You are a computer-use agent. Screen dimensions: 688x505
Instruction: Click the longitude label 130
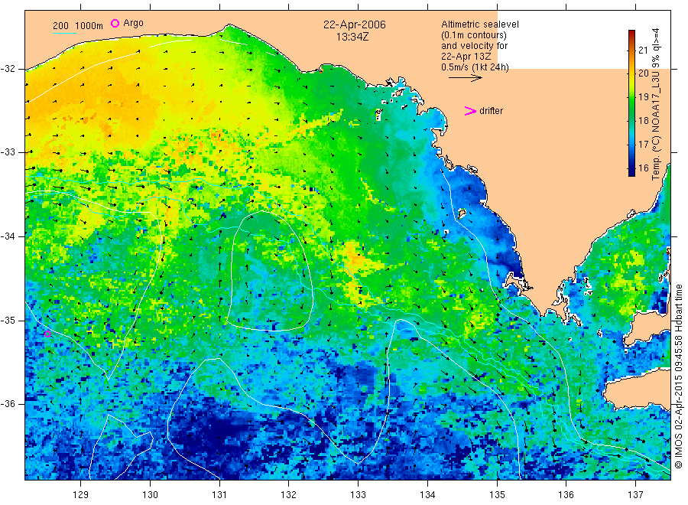pyautogui.click(x=150, y=495)
